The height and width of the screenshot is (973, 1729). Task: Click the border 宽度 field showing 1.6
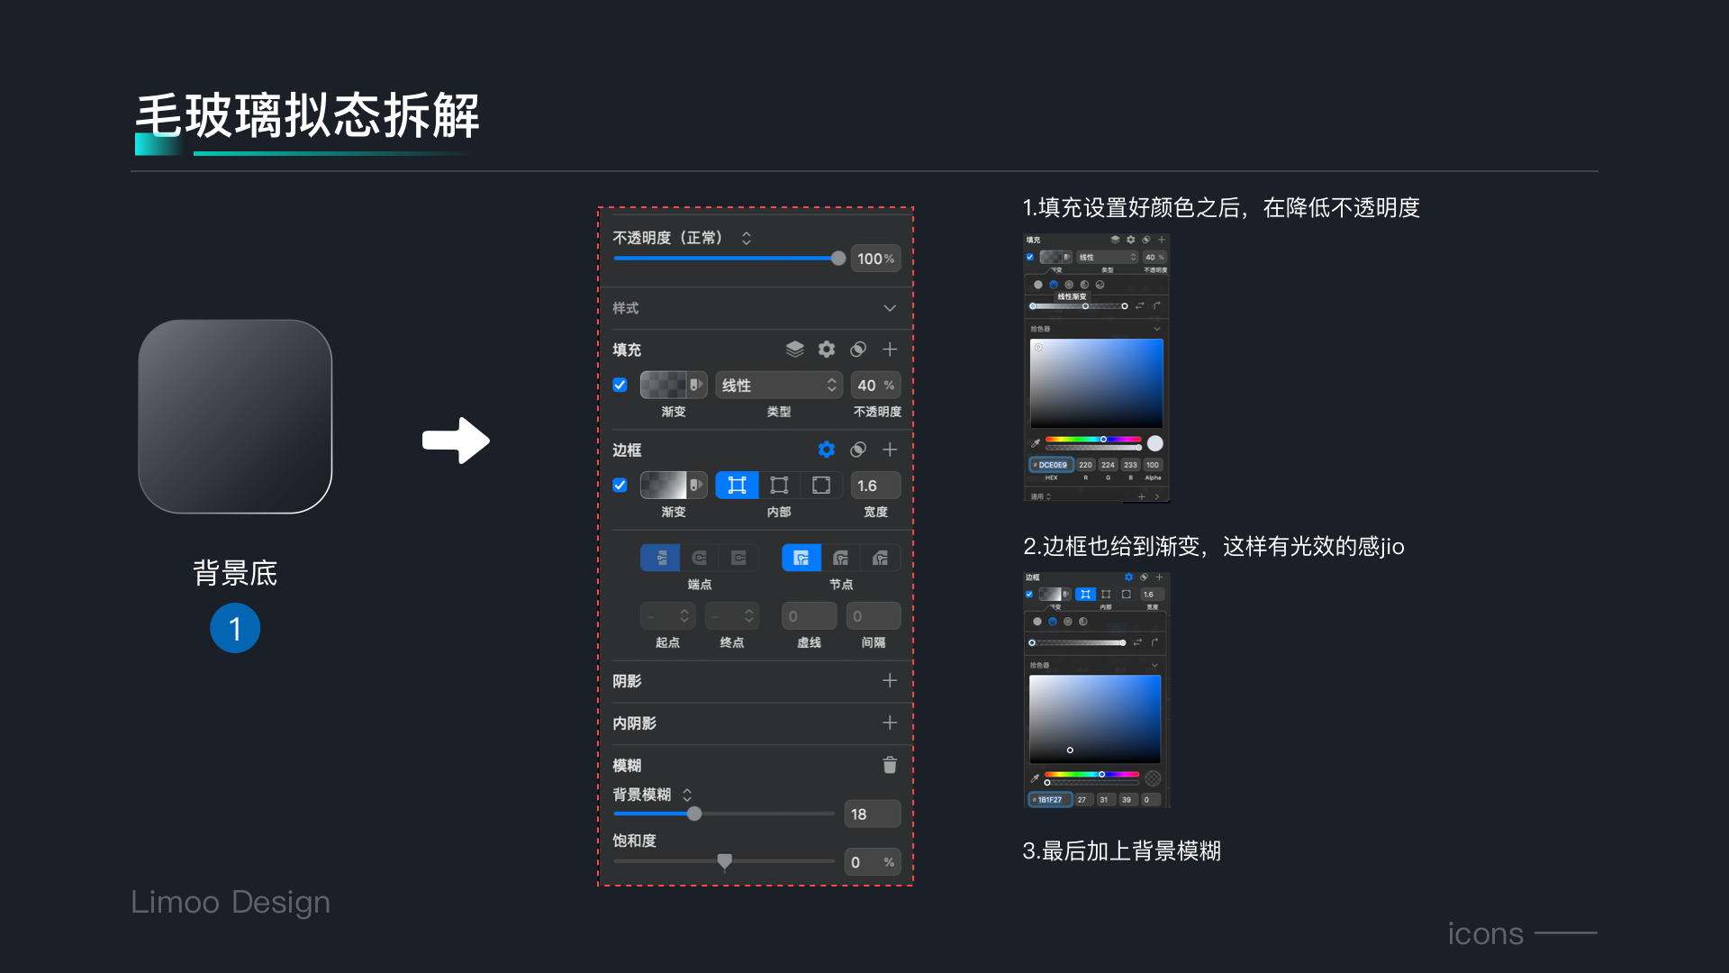pos(874,486)
